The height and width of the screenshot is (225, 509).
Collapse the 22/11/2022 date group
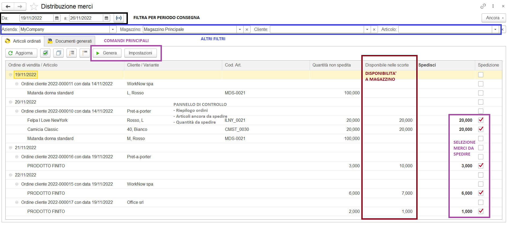tap(11, 175)
